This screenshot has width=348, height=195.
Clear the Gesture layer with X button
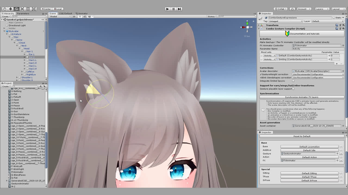coord(341,154)
